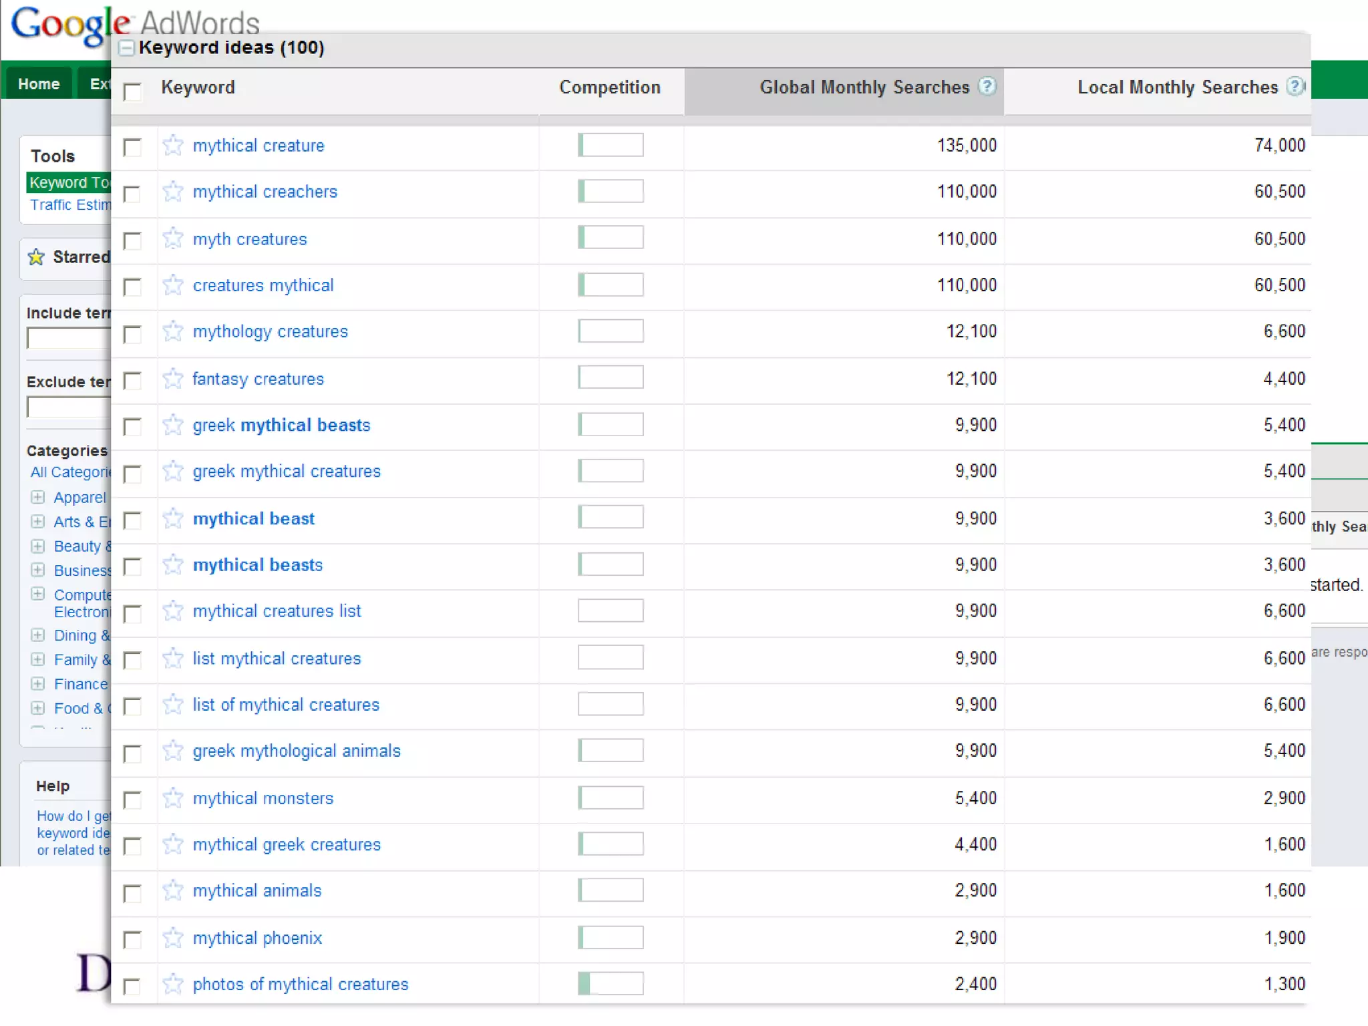Expand the Dining category

click(x=38, y=635)
